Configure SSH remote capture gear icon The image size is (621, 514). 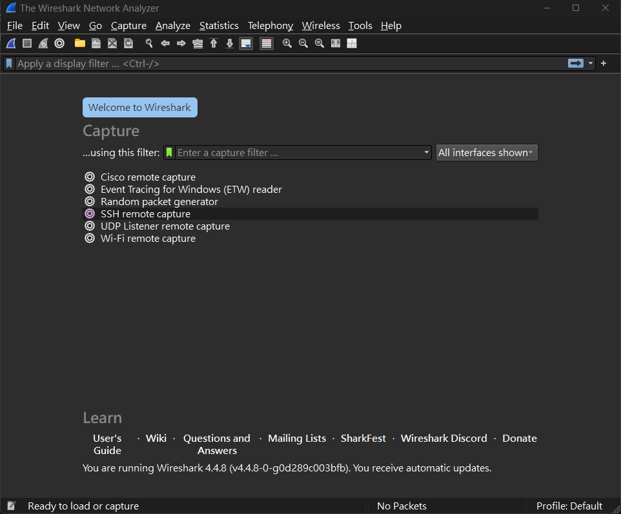click(90, 213)
